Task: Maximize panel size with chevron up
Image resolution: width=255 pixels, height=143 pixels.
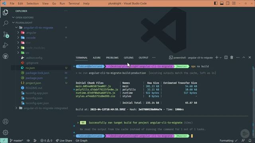Action: tap(244, 57)
